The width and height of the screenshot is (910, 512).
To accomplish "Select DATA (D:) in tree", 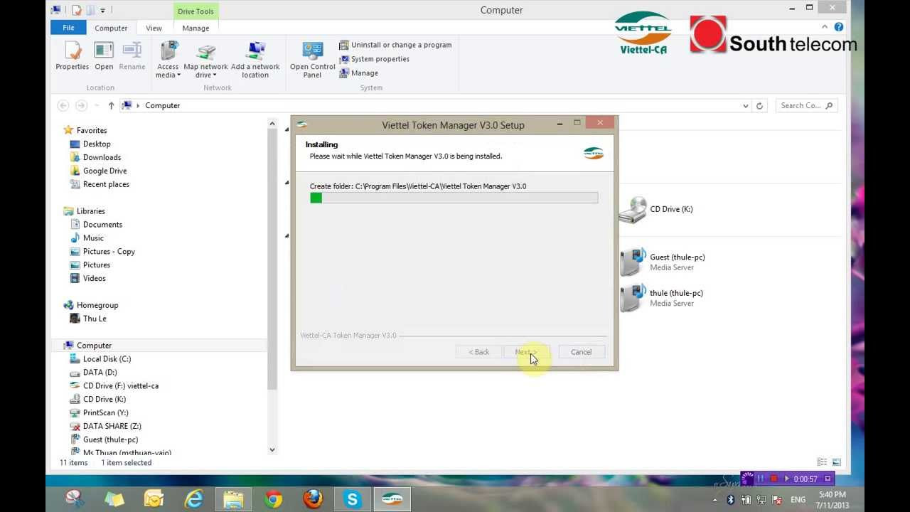I will [x=100, y=373].
